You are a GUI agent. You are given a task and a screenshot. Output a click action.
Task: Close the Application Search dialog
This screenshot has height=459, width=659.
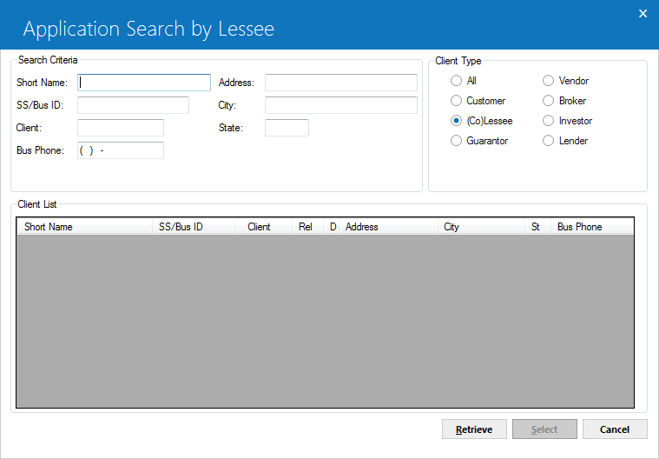pos(643,13)
